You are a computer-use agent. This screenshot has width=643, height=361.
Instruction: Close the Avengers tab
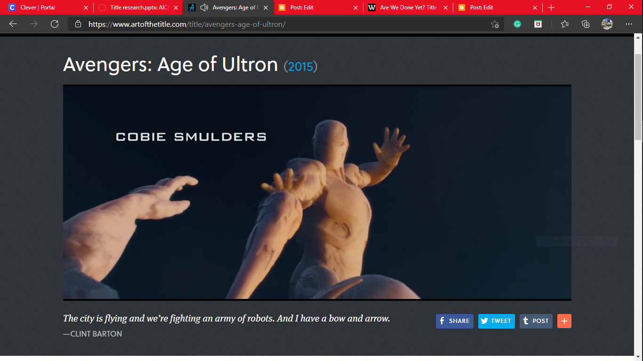click(x=265, y=8)
